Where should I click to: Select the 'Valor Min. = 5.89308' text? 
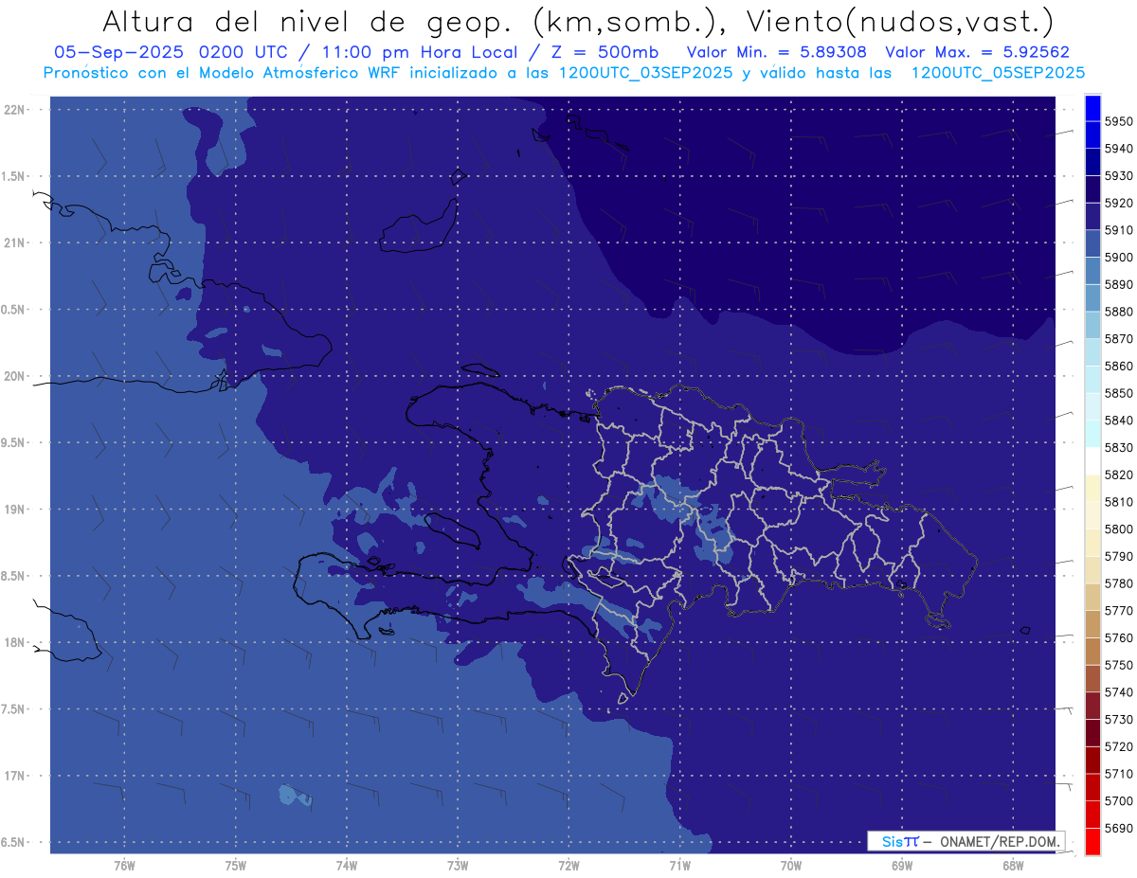(776, 53)
